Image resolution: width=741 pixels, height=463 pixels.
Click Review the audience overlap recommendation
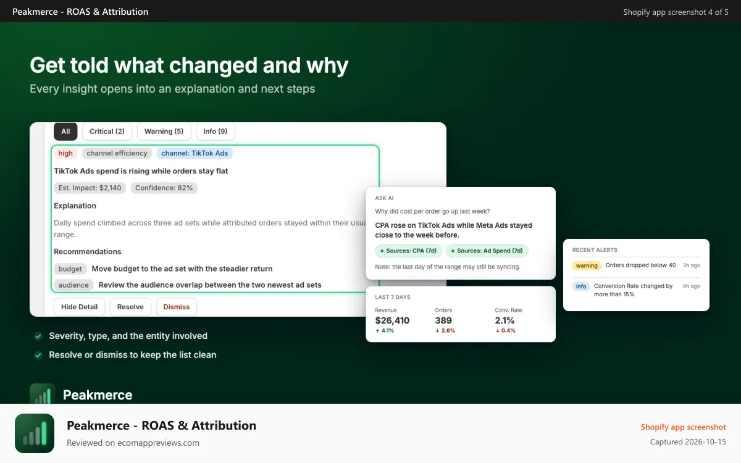210,285
